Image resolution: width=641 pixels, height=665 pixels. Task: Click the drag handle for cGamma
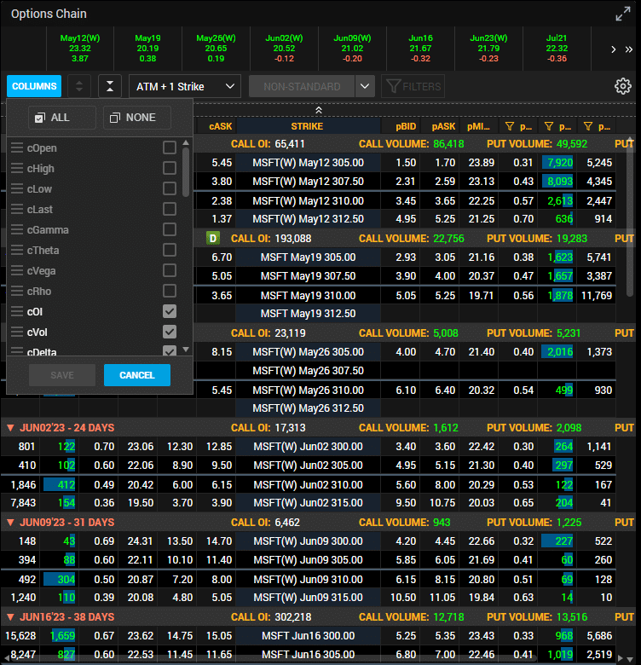point(17,230)
